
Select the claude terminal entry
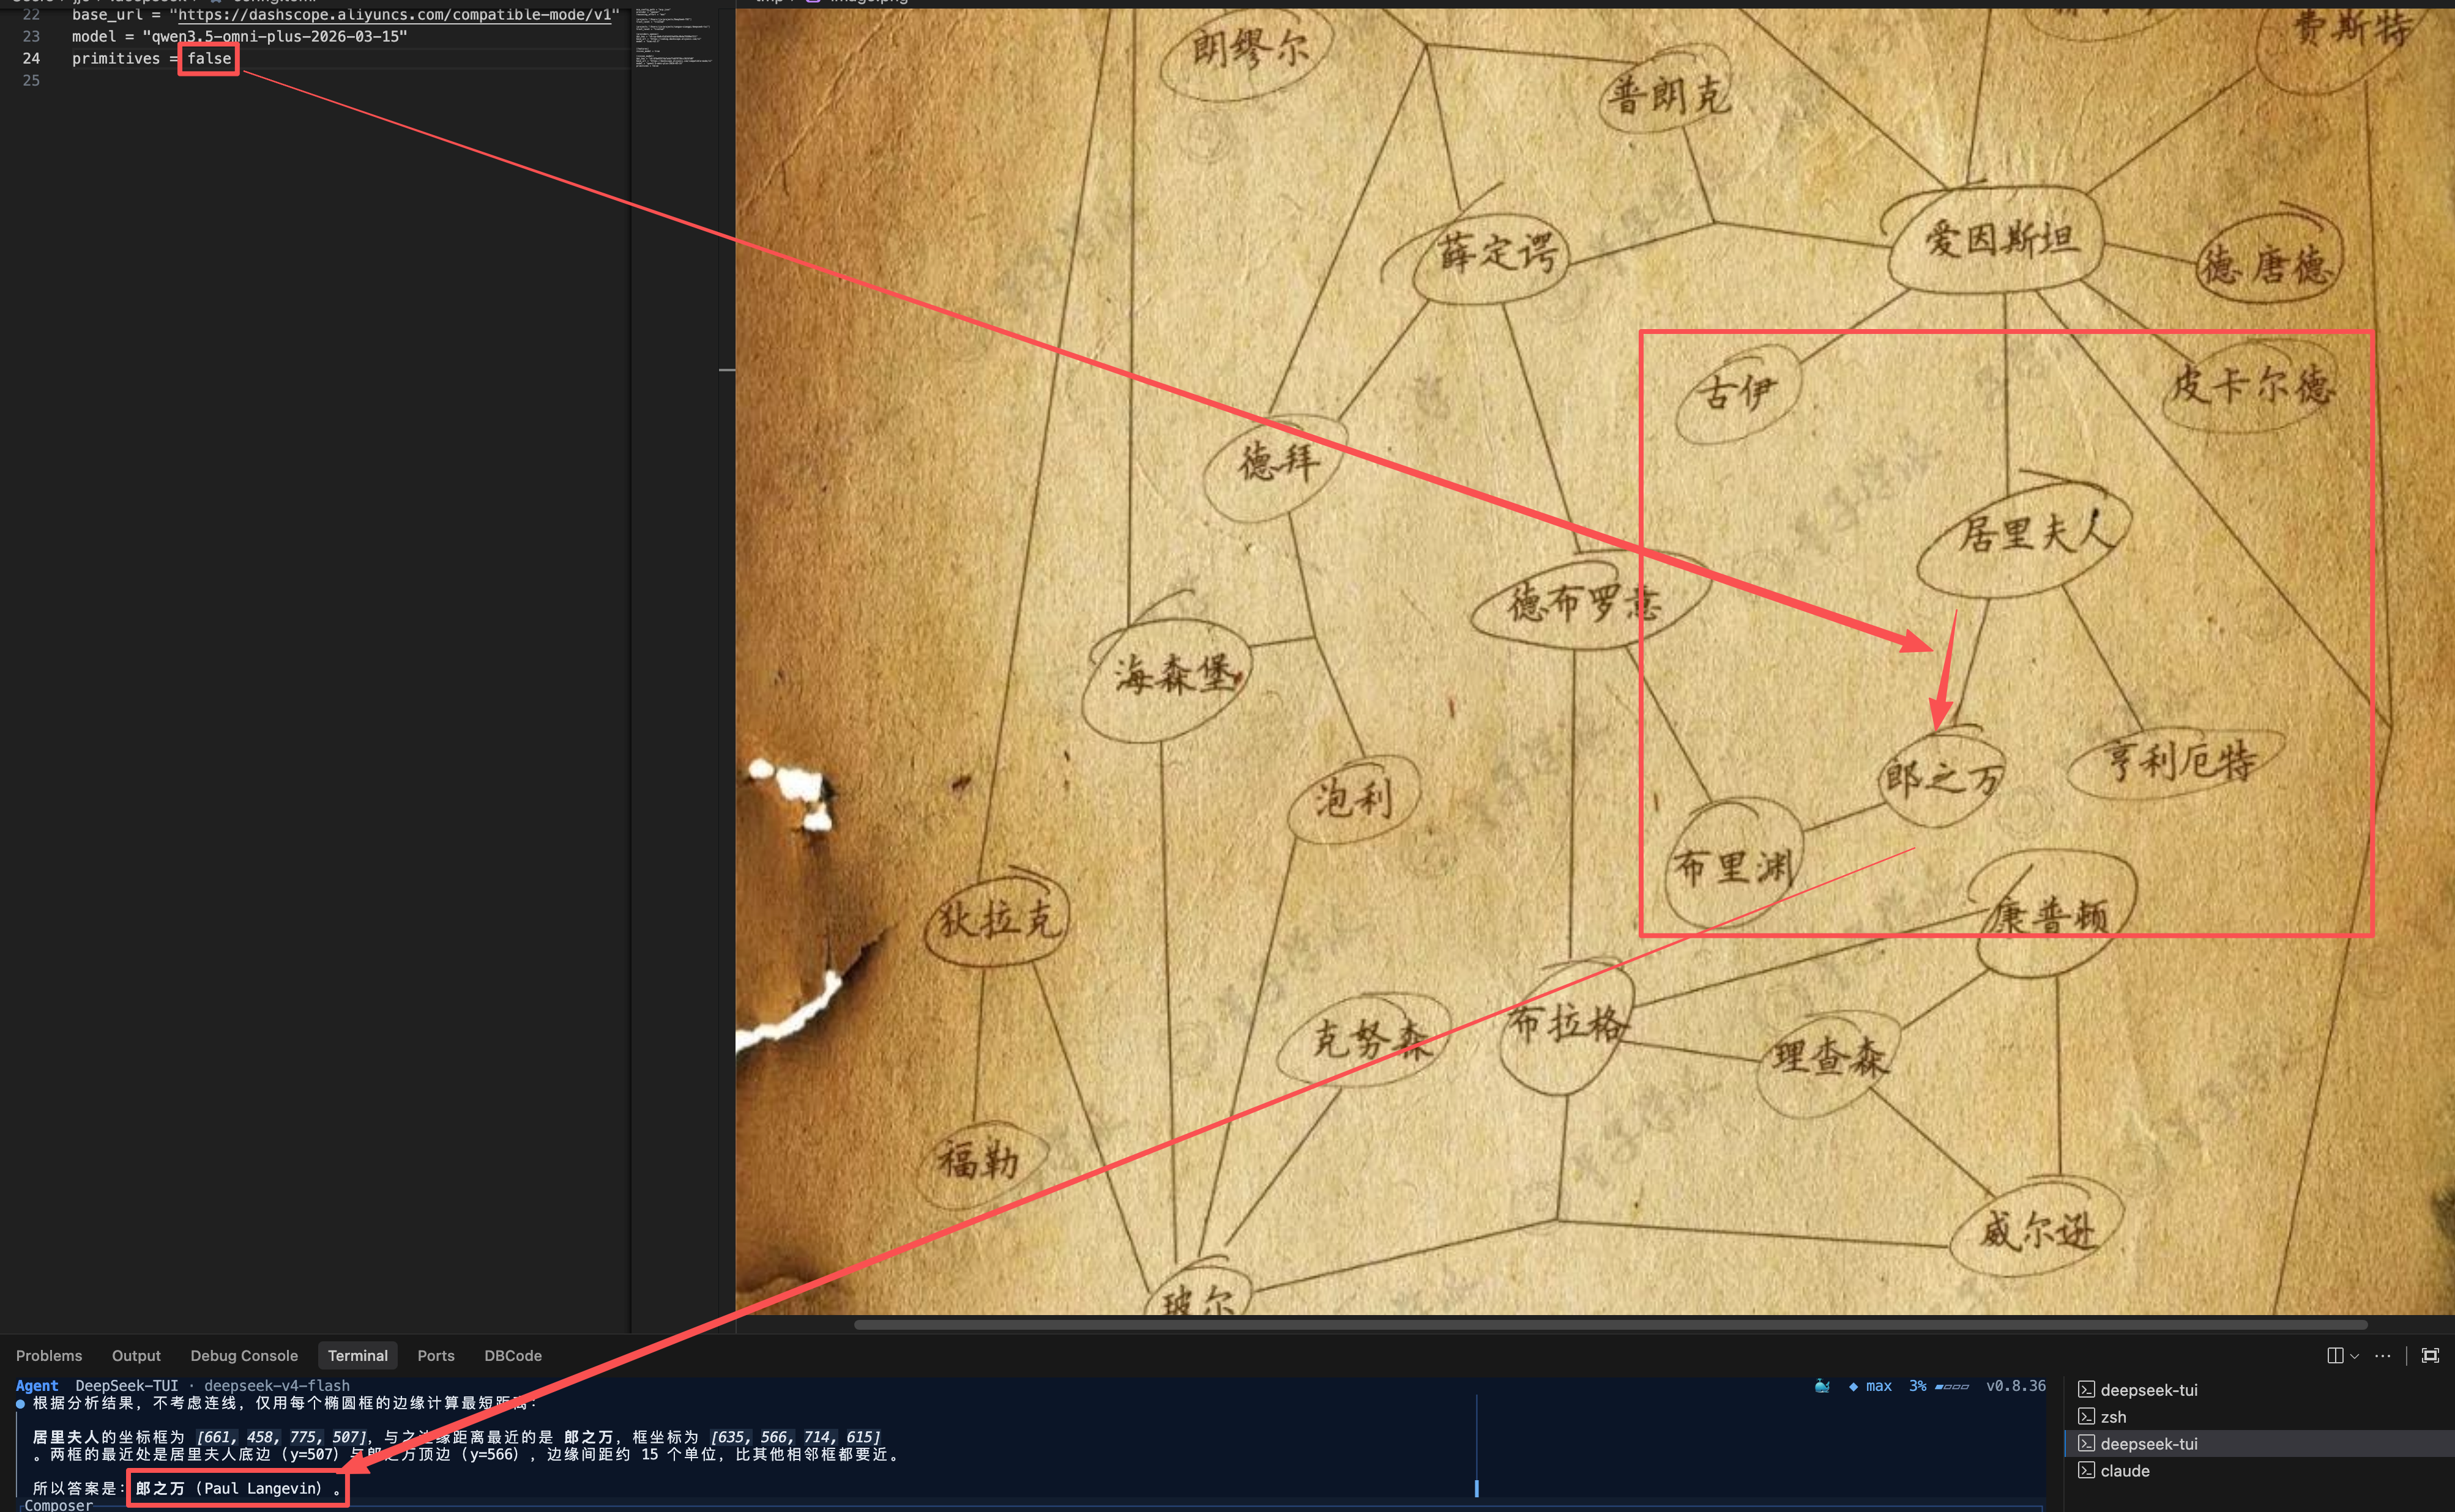point(2260,1470)
